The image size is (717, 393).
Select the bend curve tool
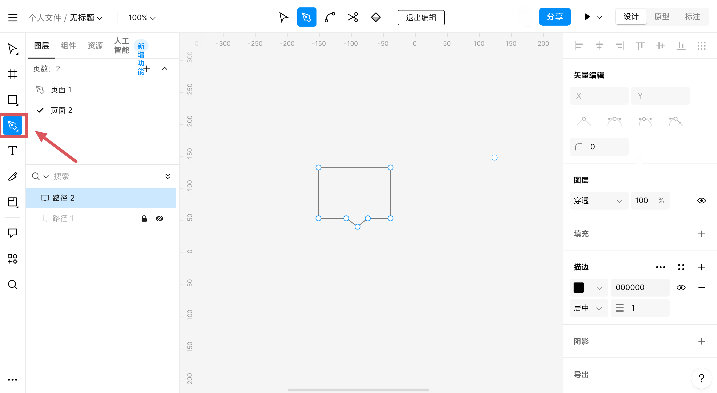click(x=330, y=17)
